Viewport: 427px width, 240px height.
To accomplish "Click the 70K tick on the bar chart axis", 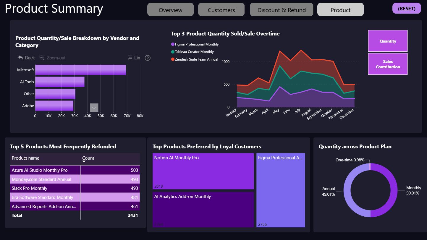I will point(127,116).
